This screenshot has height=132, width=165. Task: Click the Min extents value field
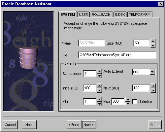click(x=89, y=102)
